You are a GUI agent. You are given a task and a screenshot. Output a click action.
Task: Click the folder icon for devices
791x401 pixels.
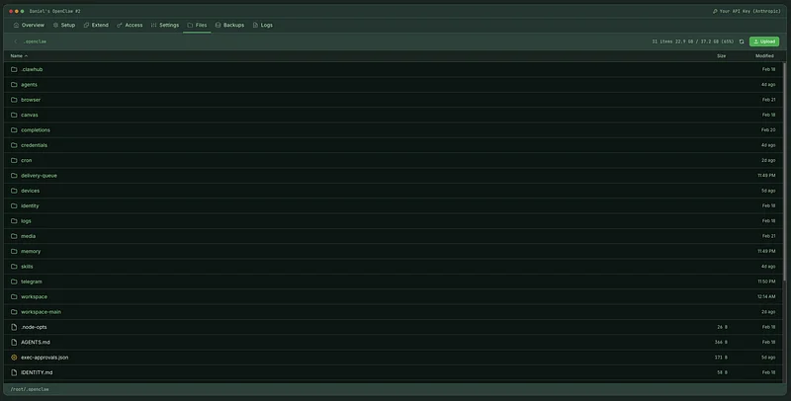click(14, 191)
